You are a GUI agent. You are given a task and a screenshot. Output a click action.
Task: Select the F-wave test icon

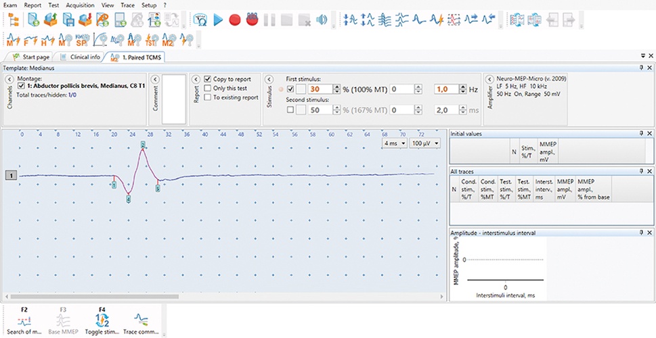pos(30,40)
